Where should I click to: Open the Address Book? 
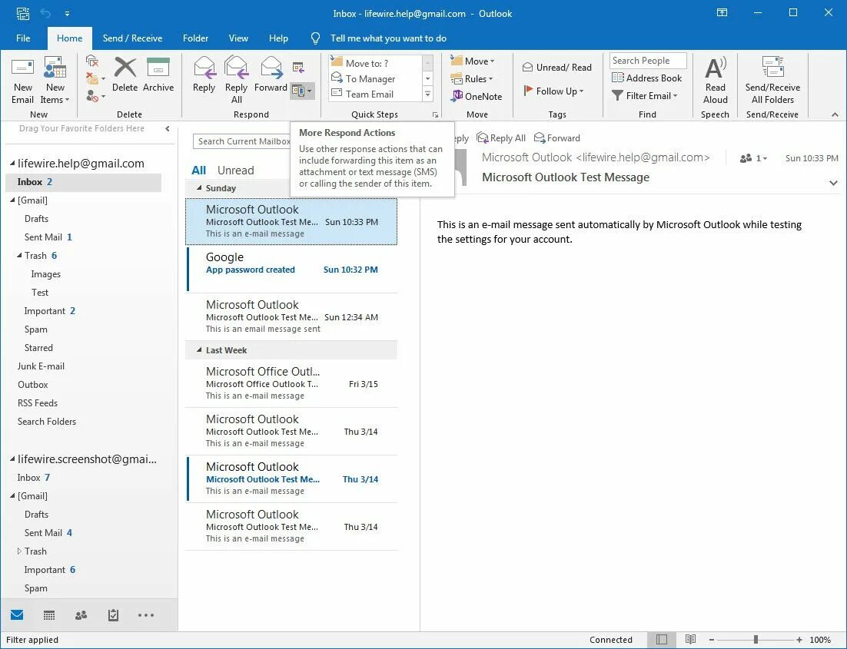[x=646, y=78]
